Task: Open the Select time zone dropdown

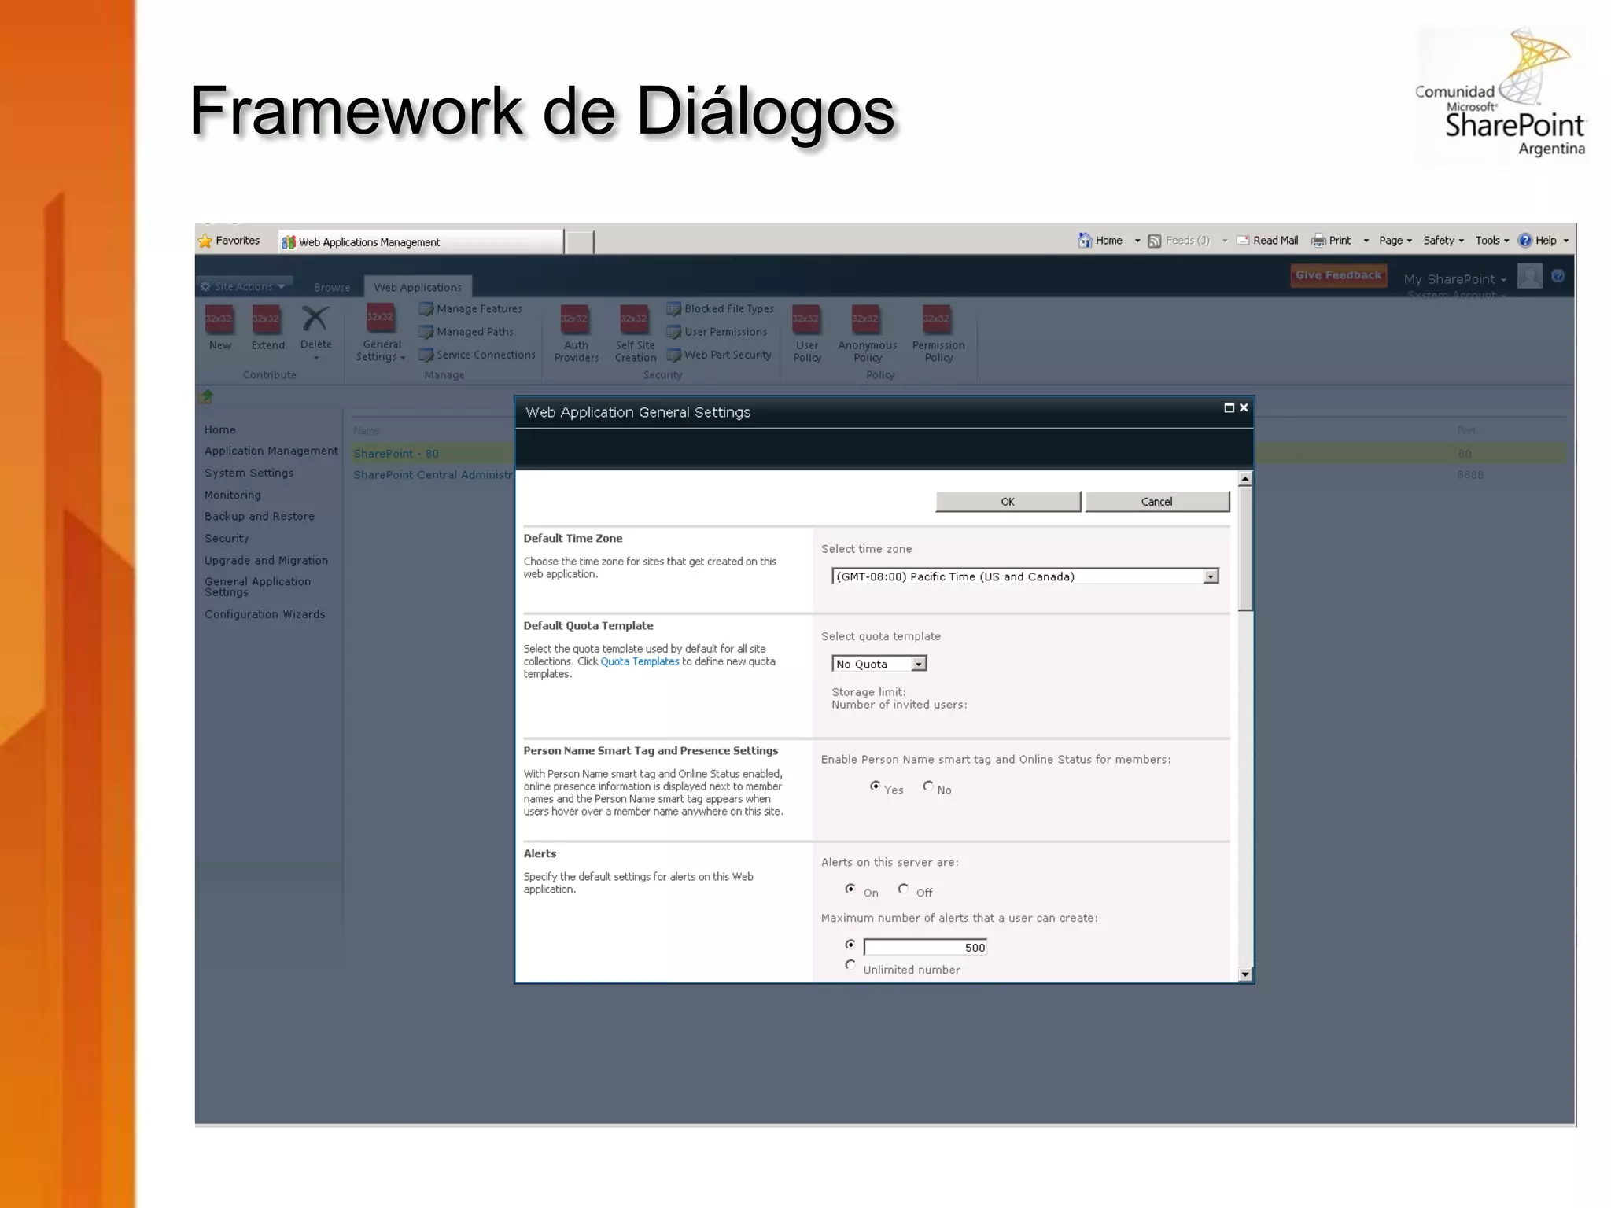Action: pos(1025,576)
